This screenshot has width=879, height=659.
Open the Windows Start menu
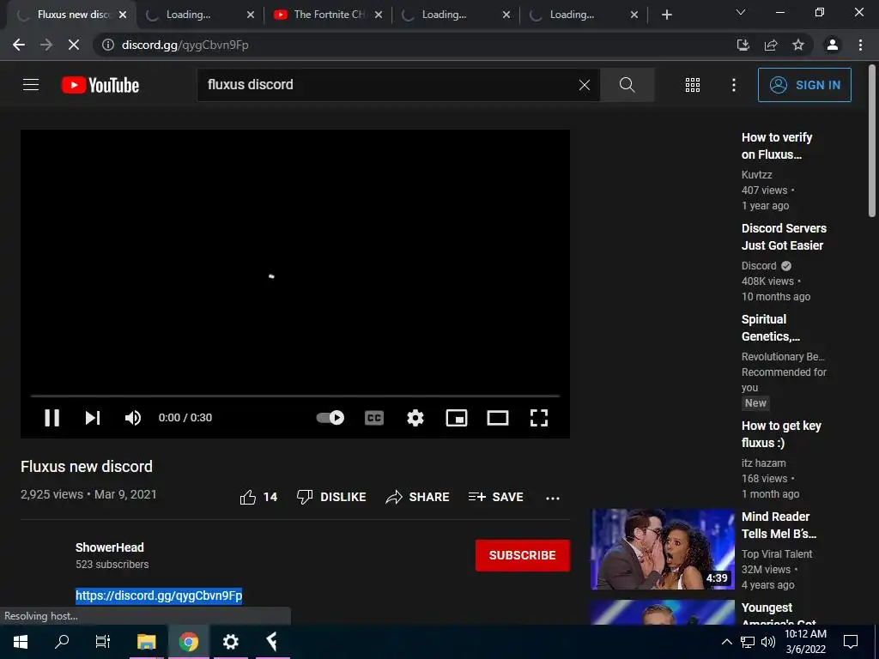21,642
